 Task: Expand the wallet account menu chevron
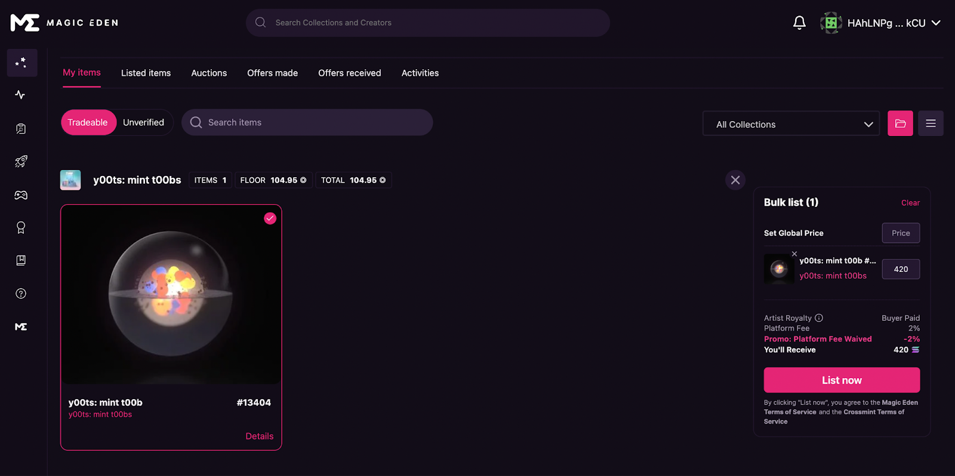coord(936,23)
